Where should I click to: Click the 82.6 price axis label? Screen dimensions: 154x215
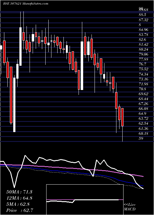click(x=142, y=40)
